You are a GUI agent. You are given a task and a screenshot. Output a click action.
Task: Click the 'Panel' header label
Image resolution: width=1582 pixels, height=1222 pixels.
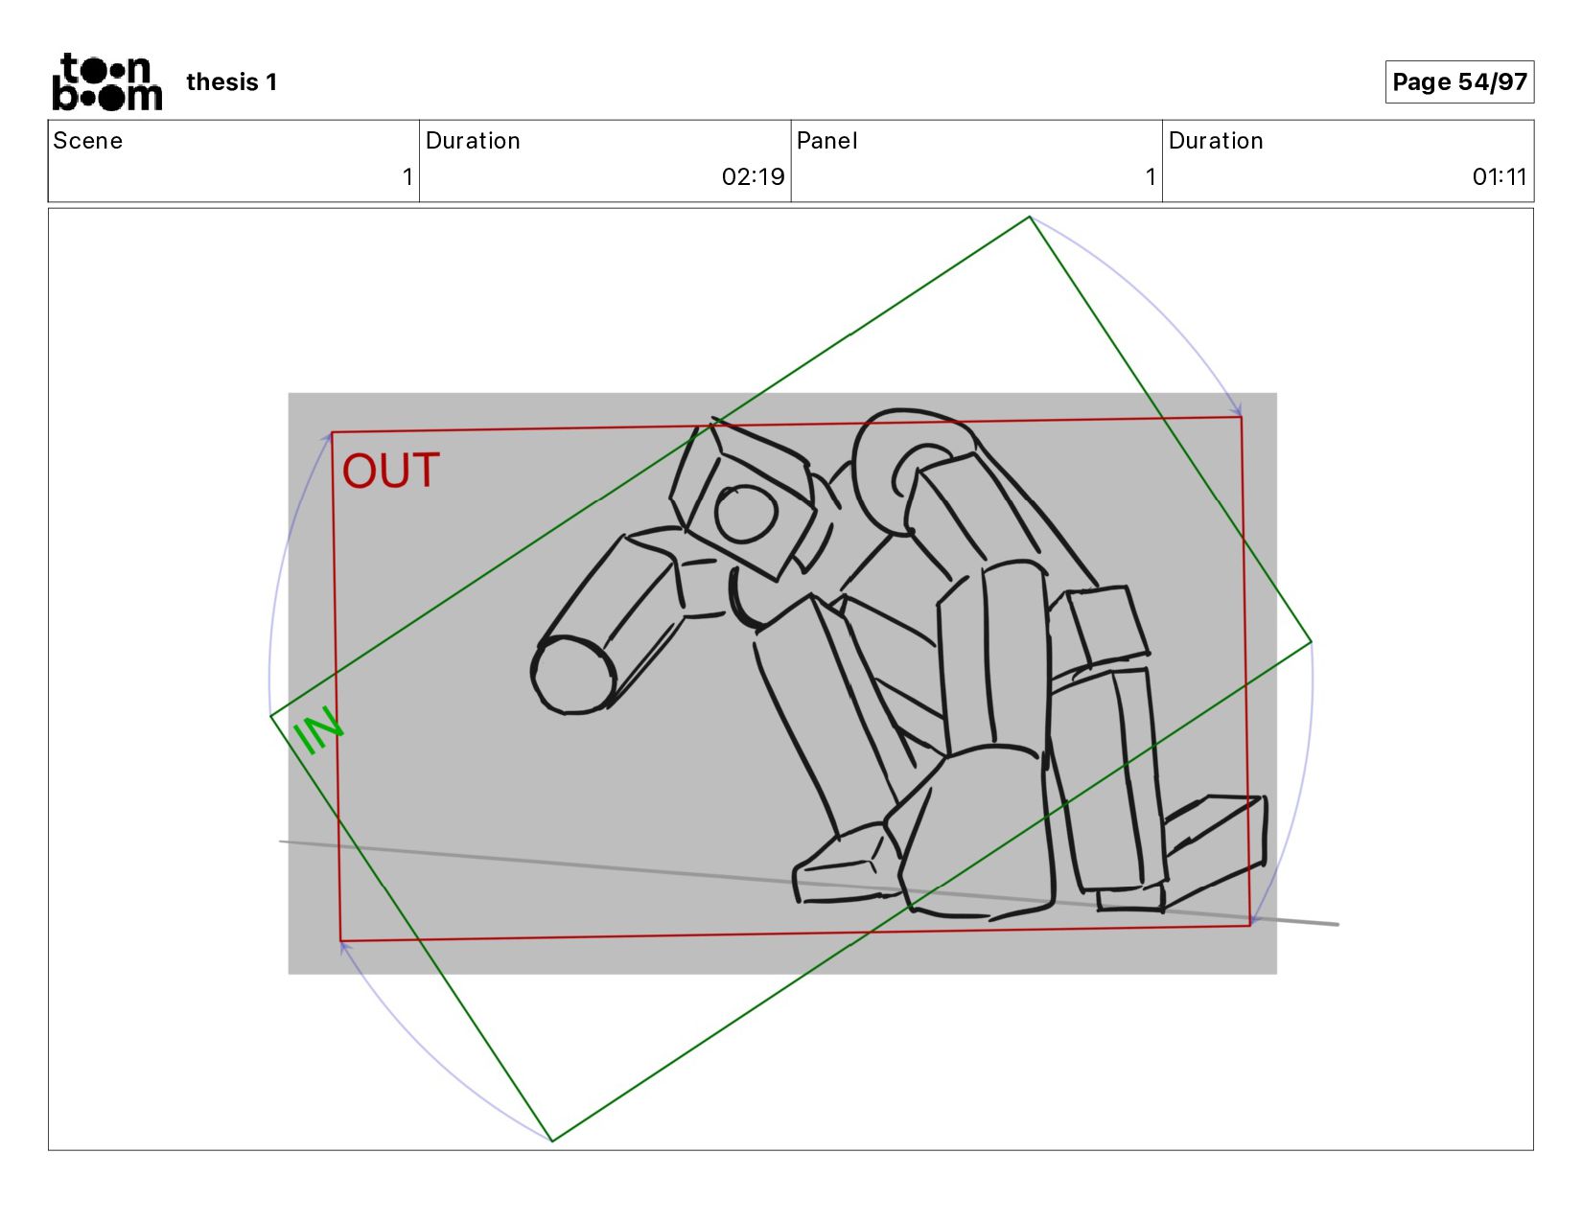pos(826,141)
